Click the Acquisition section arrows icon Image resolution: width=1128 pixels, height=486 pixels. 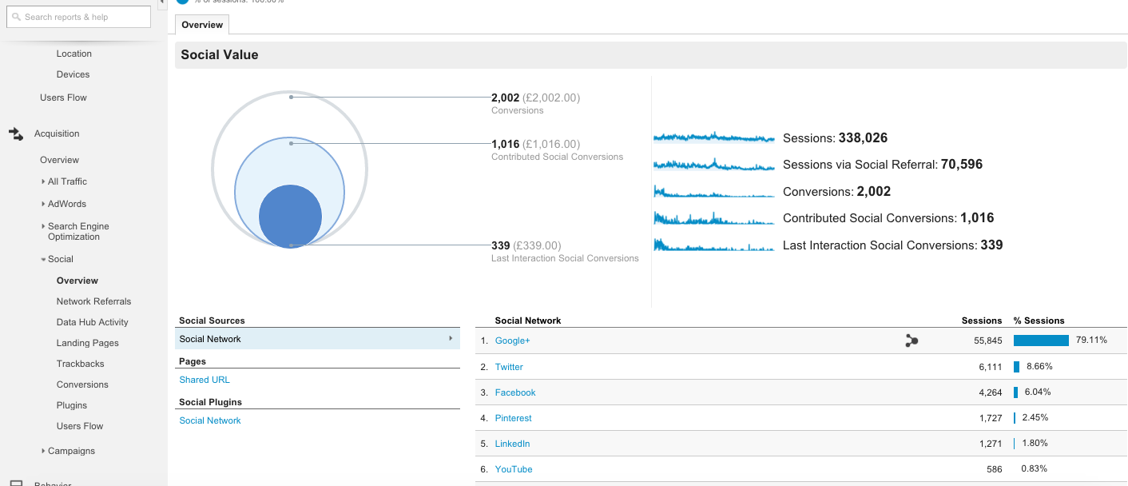point(16,134)
